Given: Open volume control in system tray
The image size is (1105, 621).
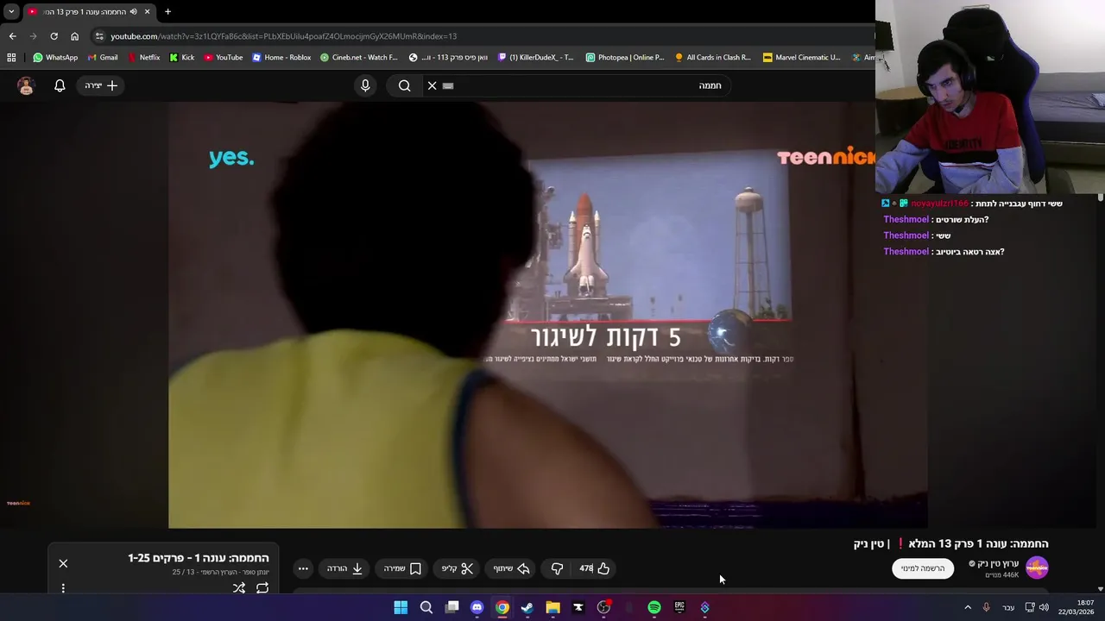Looking at the screenshot, I should [1044, 607].
